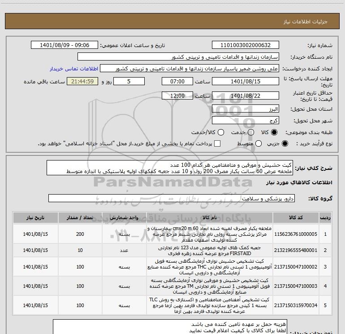Click the ردیف column header
Screen dimensions: 345x334
pos(325,218)
